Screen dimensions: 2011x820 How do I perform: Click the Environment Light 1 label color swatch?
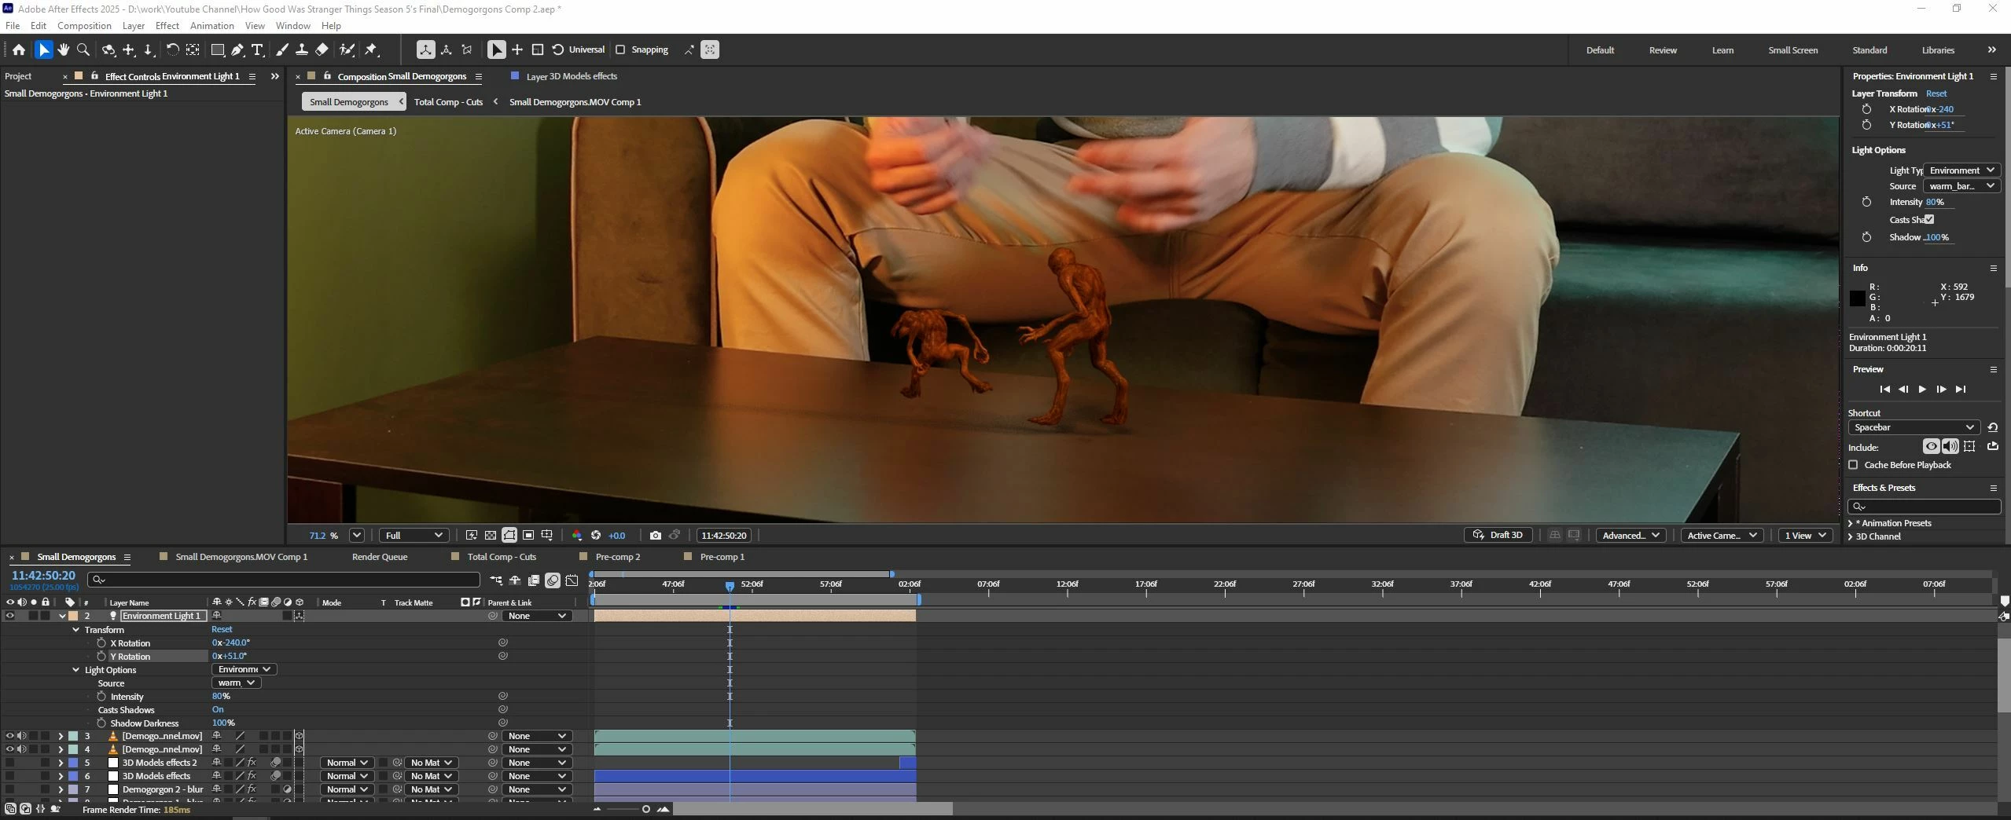click(73, 616)
